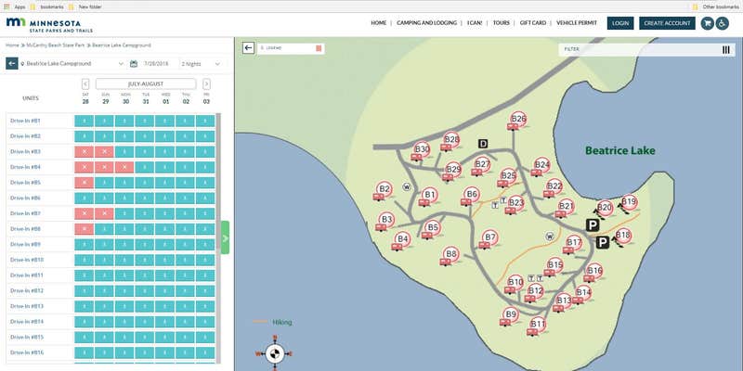Open Drive-In #B9 unit link
The width and height of the screenshot is (743, 371).
coord(26,244)
